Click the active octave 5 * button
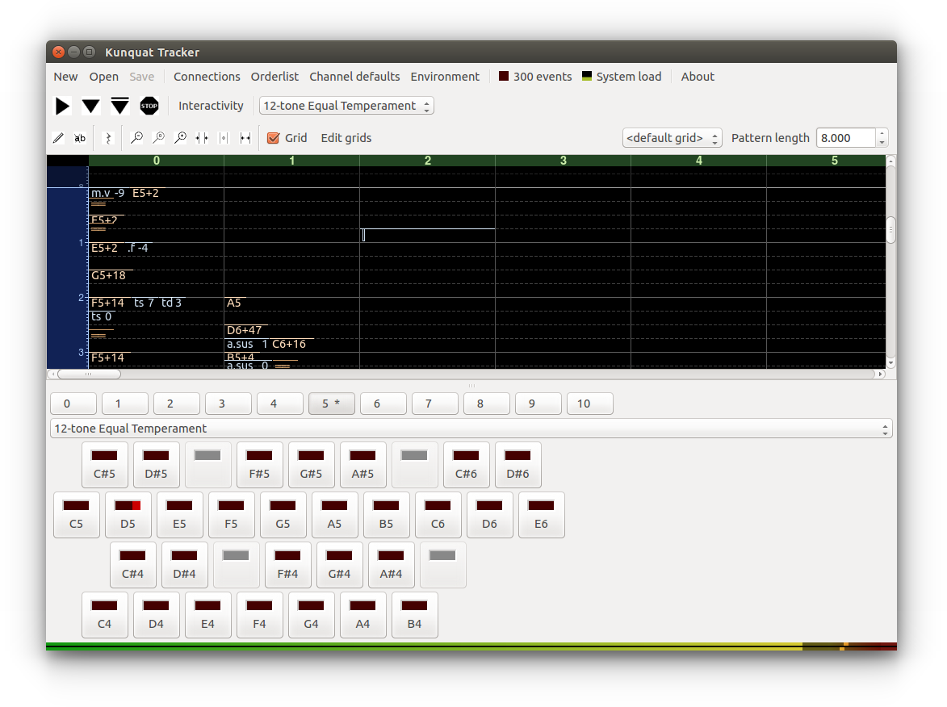Viewport: 947px width, 707px height. pyautogui.click(x=332, y=404)
